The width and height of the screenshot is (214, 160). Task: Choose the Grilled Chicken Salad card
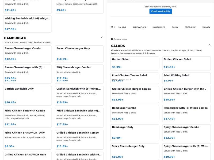click(x=186, y=63)
